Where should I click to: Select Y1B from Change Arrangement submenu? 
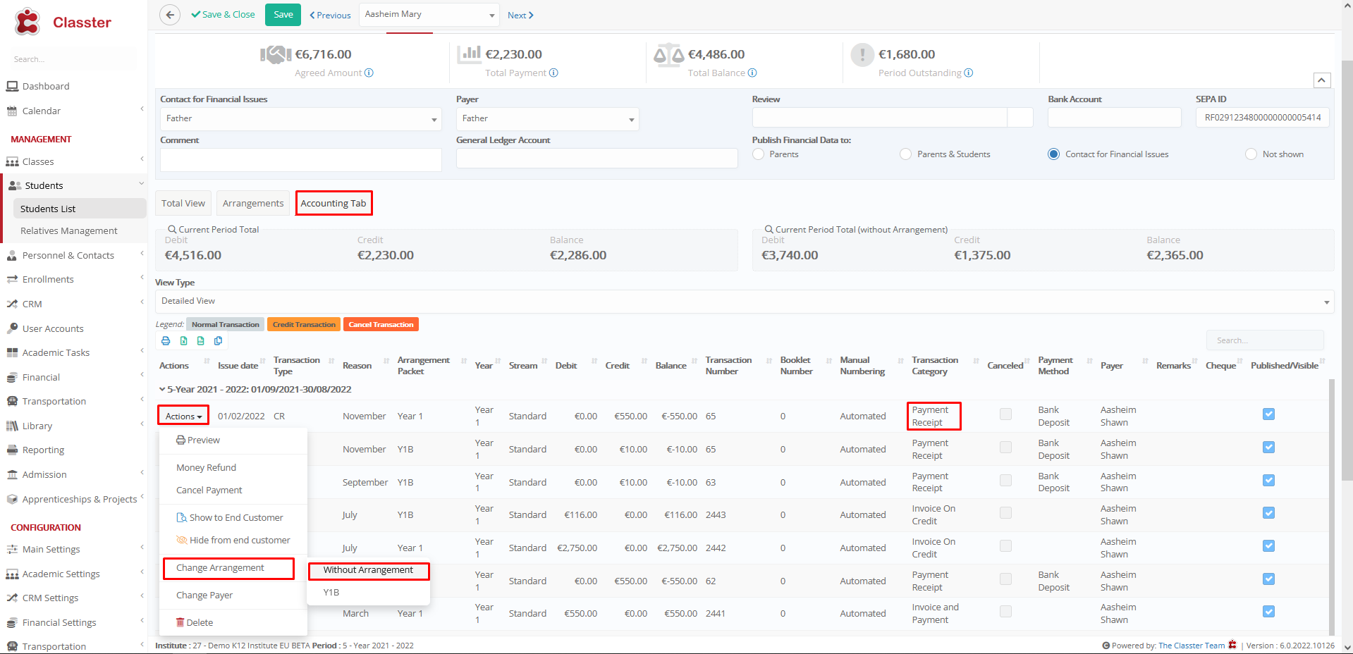(331, 592)
